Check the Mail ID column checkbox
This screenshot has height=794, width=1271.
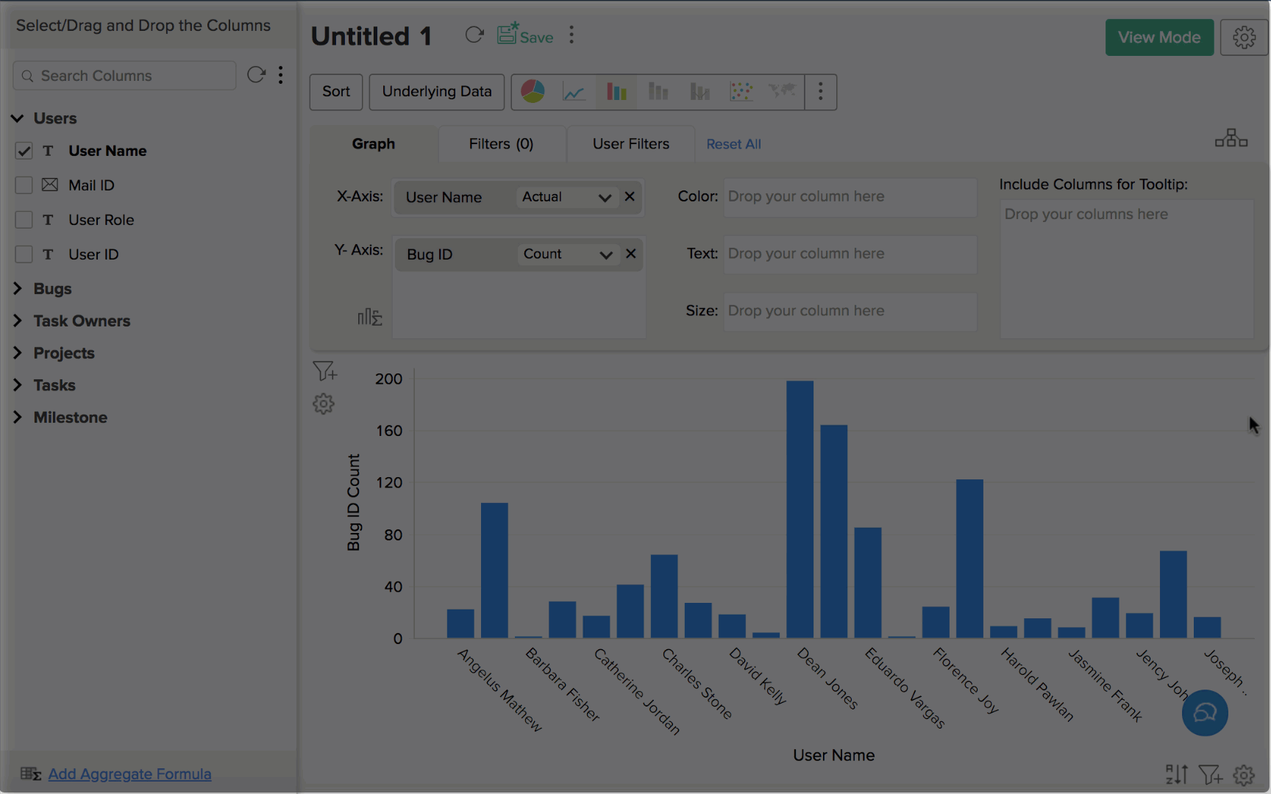[24, 185]
